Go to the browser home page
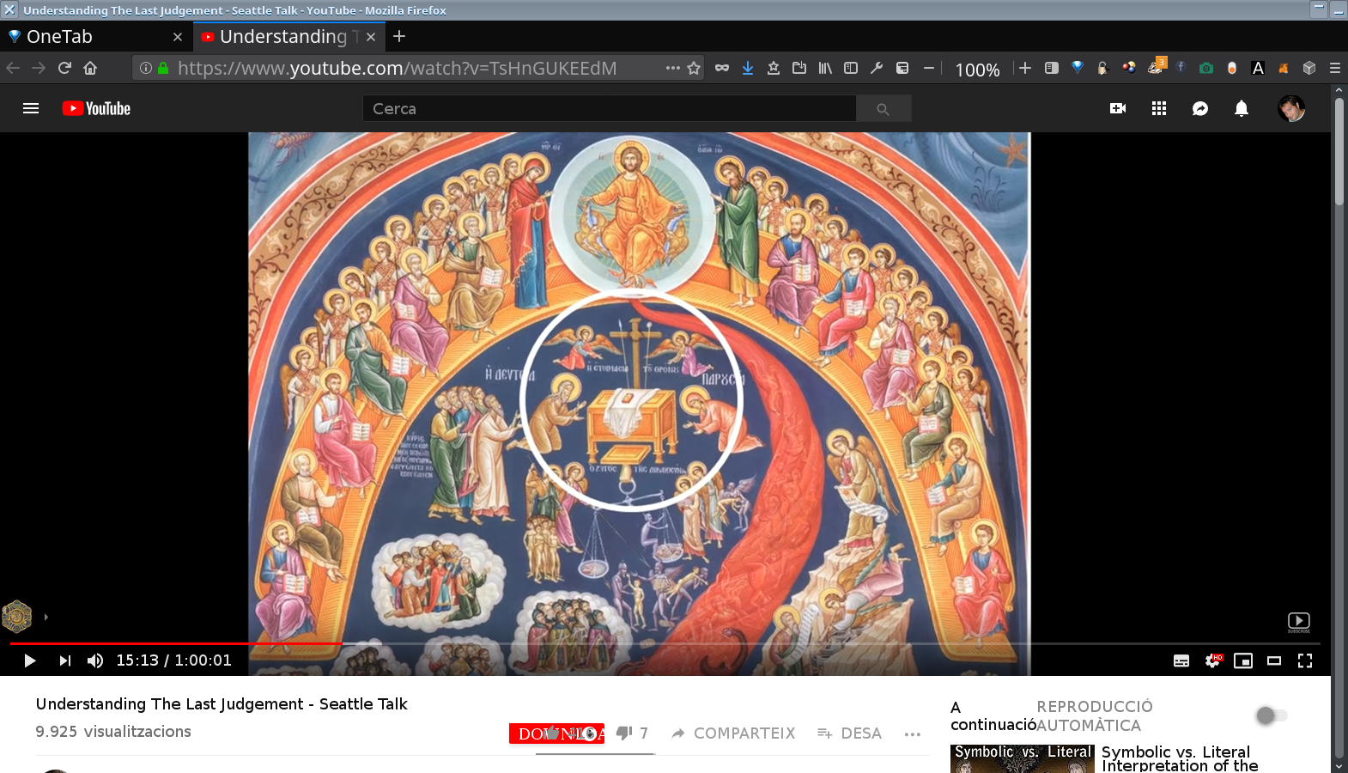 click(x=90, y=68)
